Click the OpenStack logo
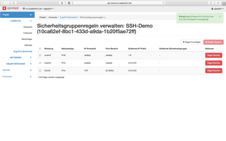This screenshot has height=141, width=226. pos(11,8)
